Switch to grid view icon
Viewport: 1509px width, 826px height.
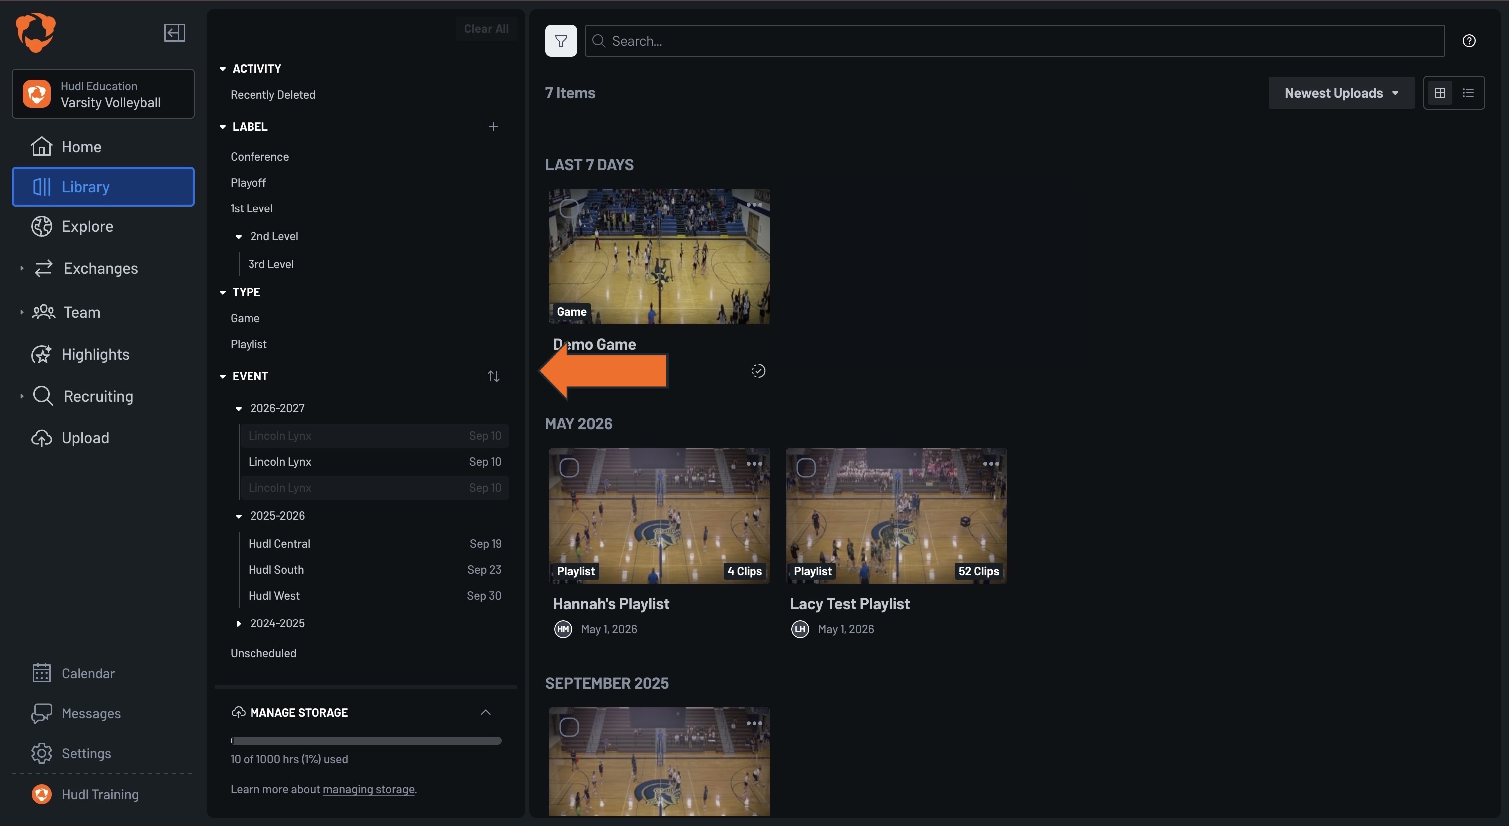pyautogui.click(x=1439, y=92)
